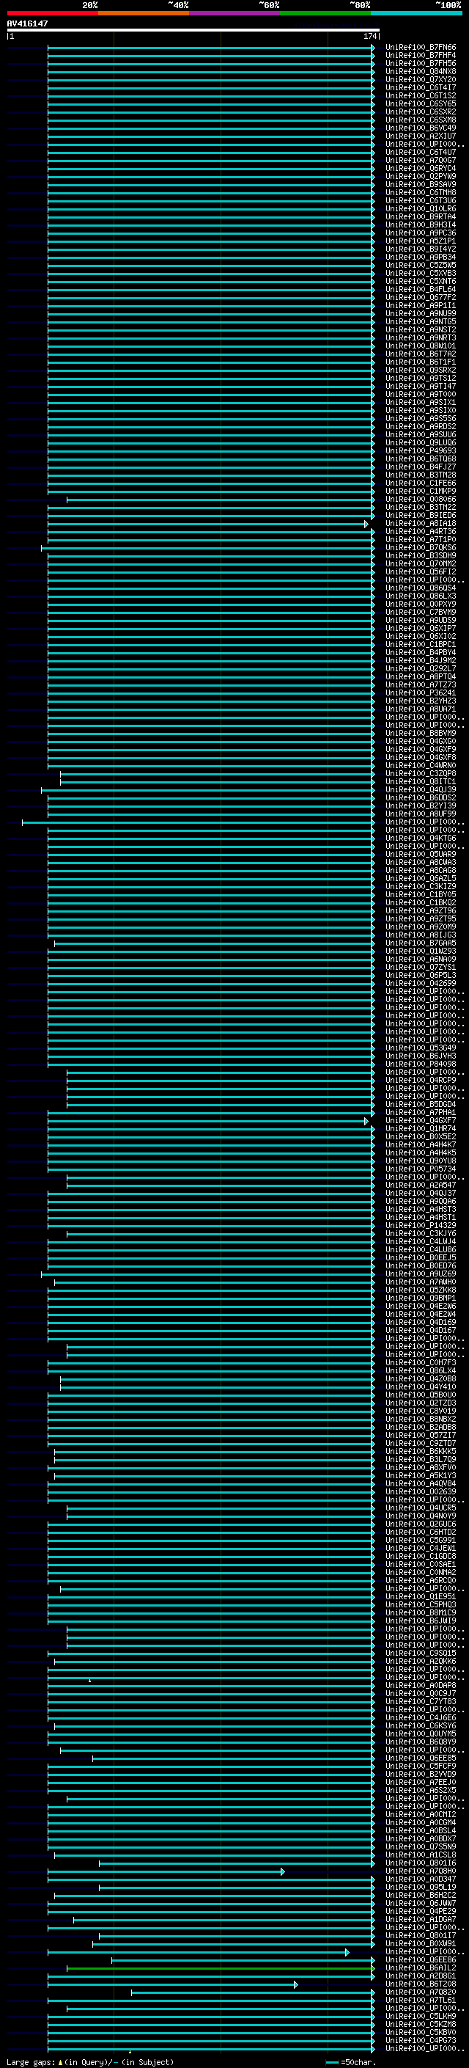Select the UniRef100_A5K1Y3 label
Screen dimensions: 469x2068
tap(420, 1475)
